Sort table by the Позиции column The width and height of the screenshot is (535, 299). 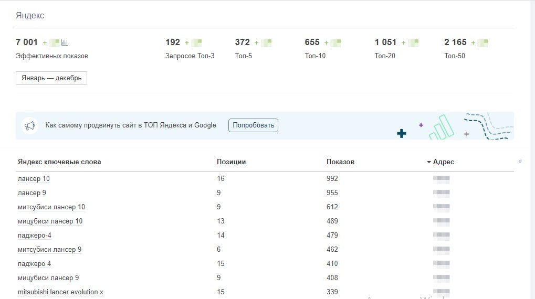coord(231,162)
